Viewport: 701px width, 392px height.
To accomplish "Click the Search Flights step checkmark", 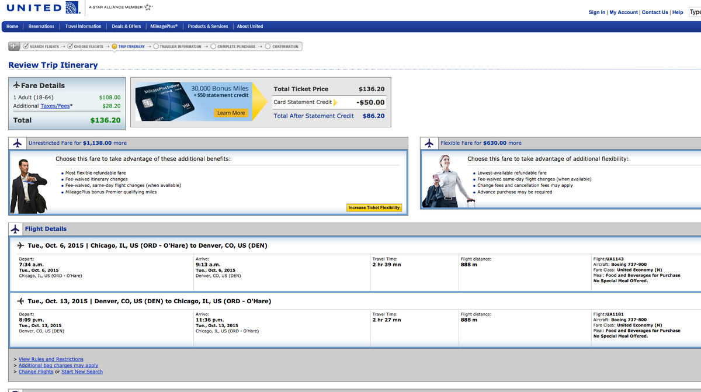I will pyautogui.click(x=26, y=46).
